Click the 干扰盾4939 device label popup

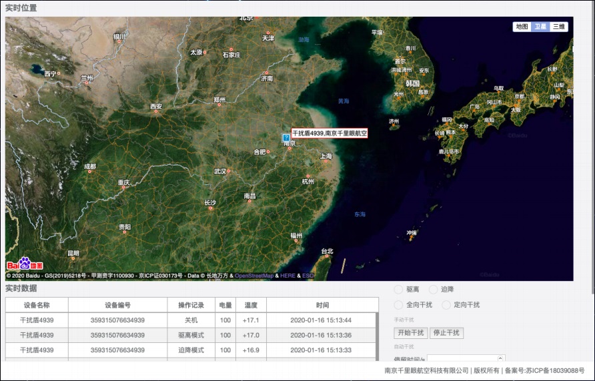tap(330, 133)
